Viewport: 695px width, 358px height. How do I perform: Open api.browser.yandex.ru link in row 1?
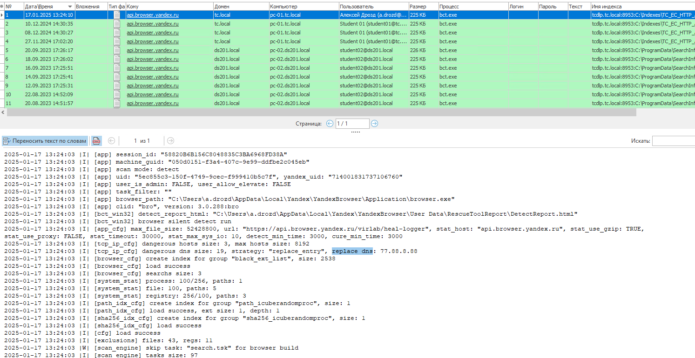point(153,15)
